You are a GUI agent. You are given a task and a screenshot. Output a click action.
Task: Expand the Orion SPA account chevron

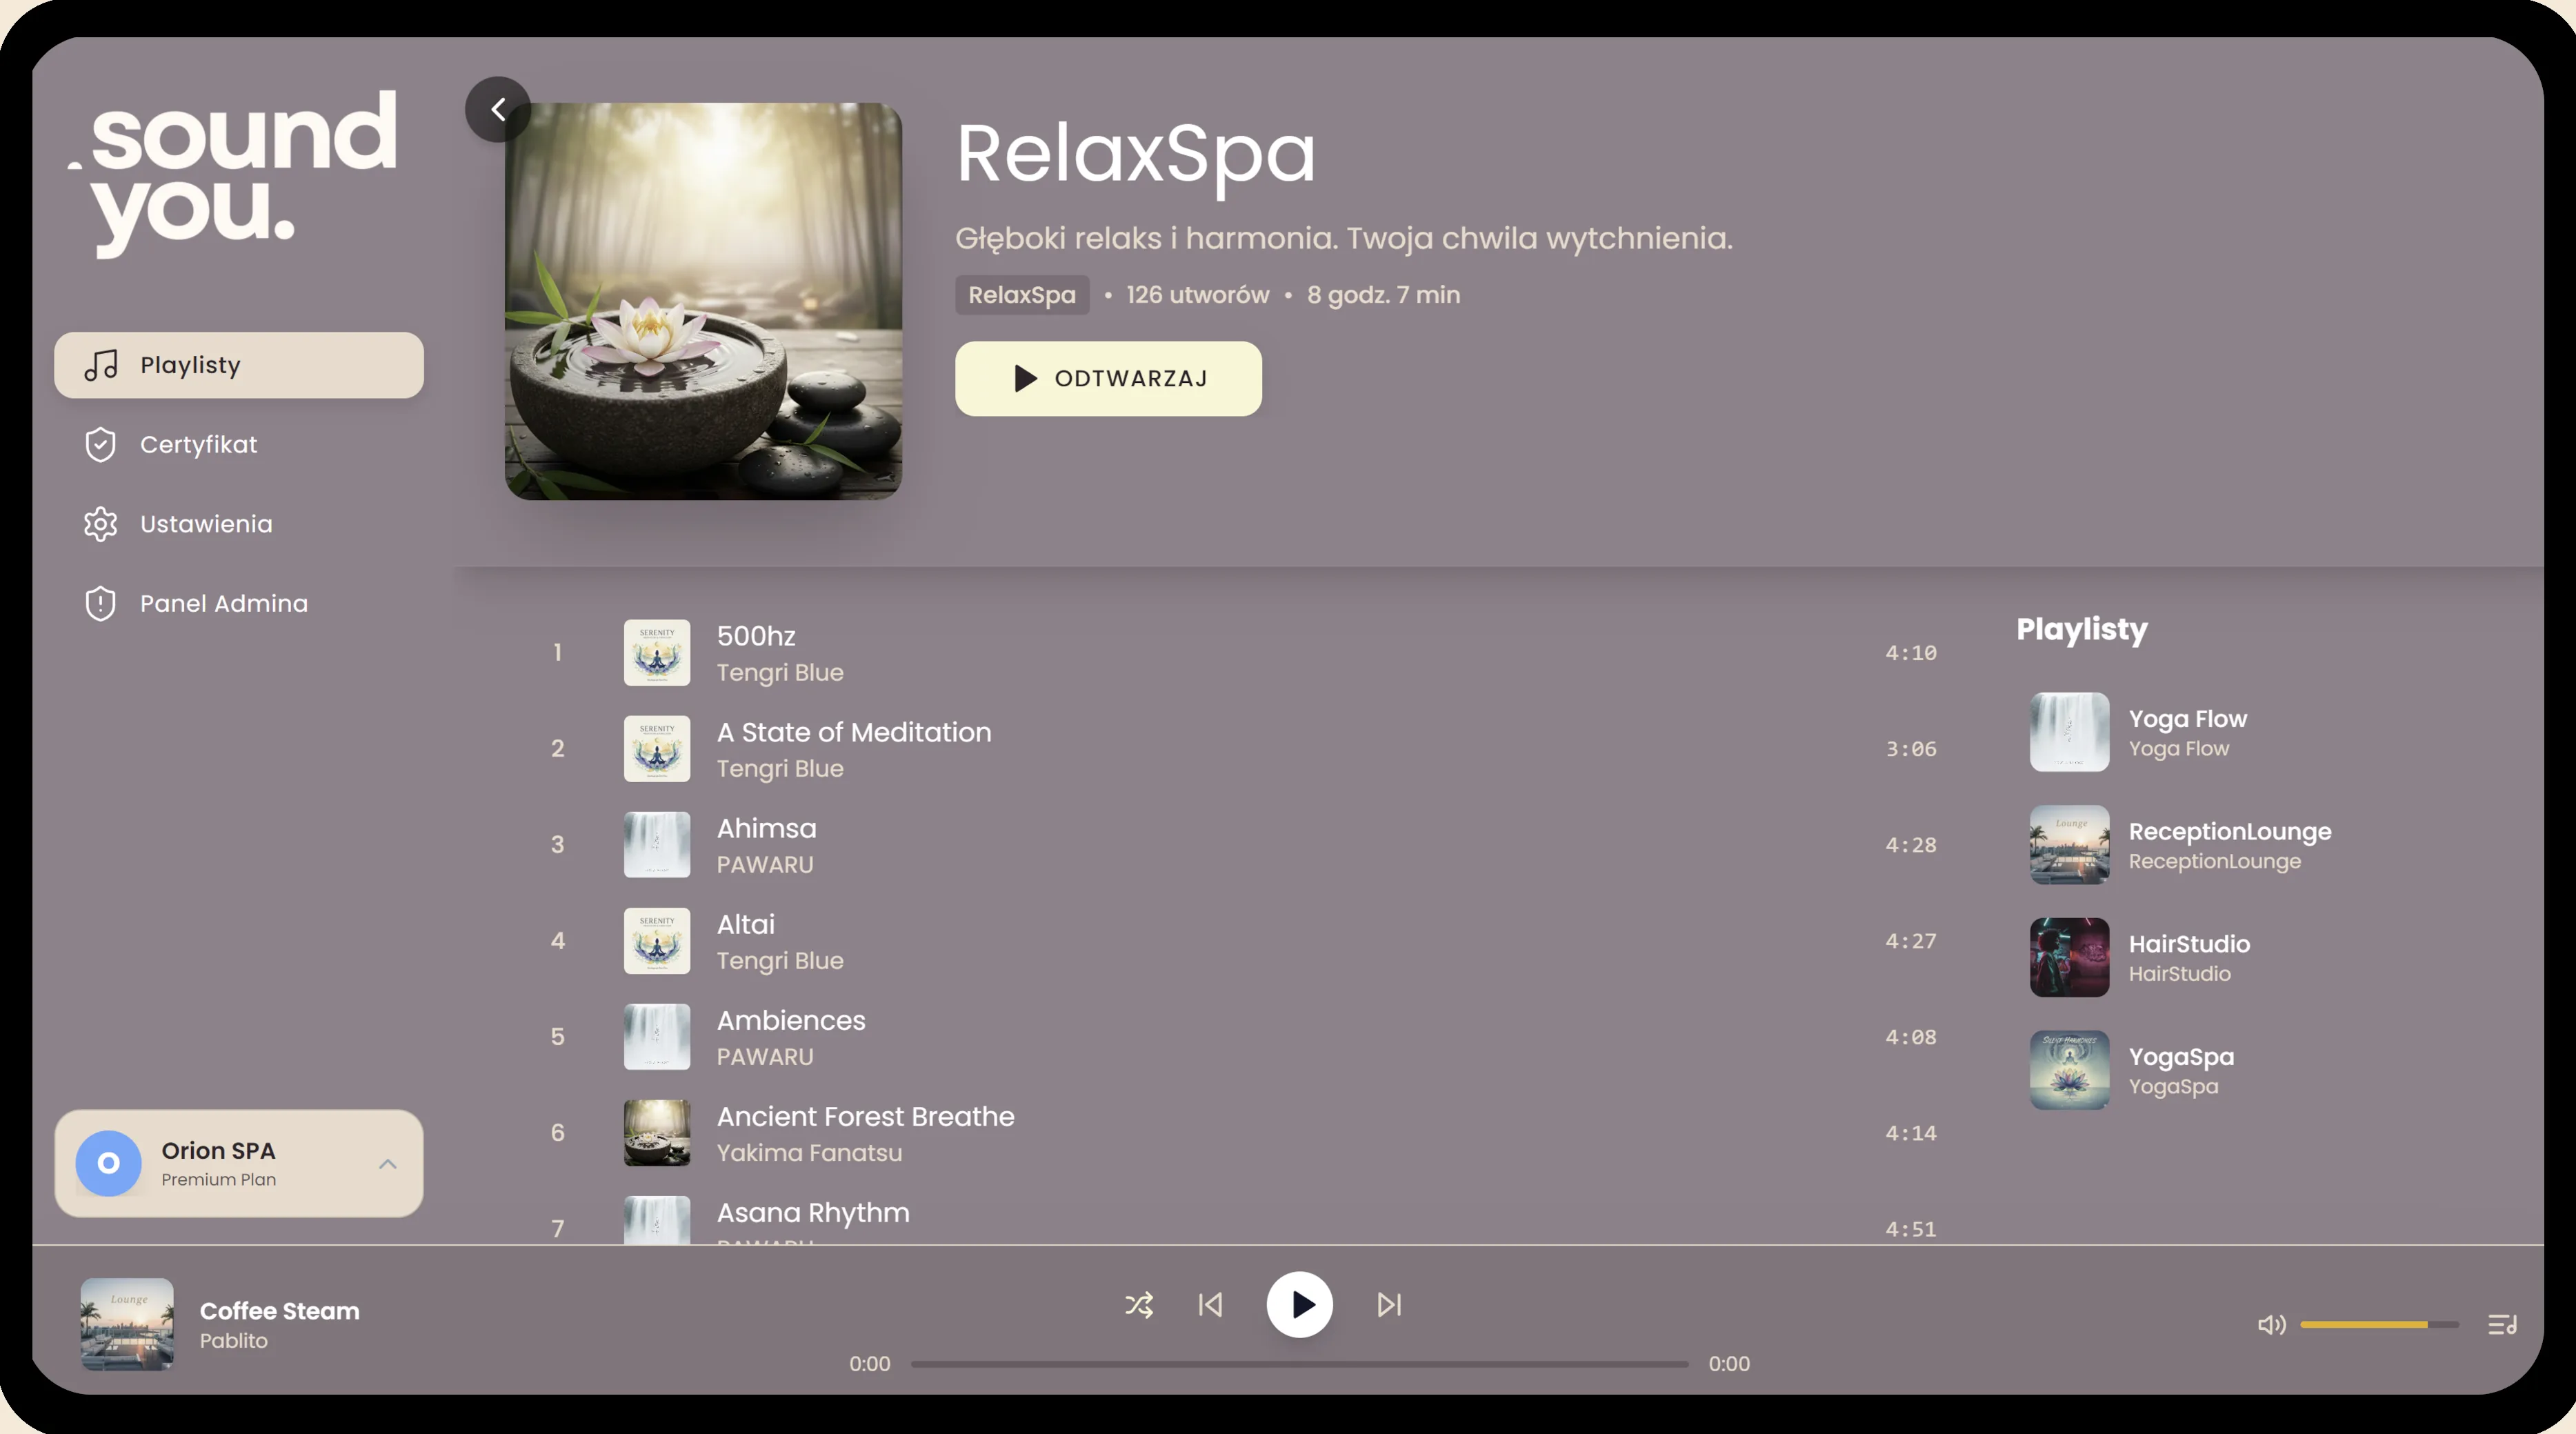tap(388, 1164)
